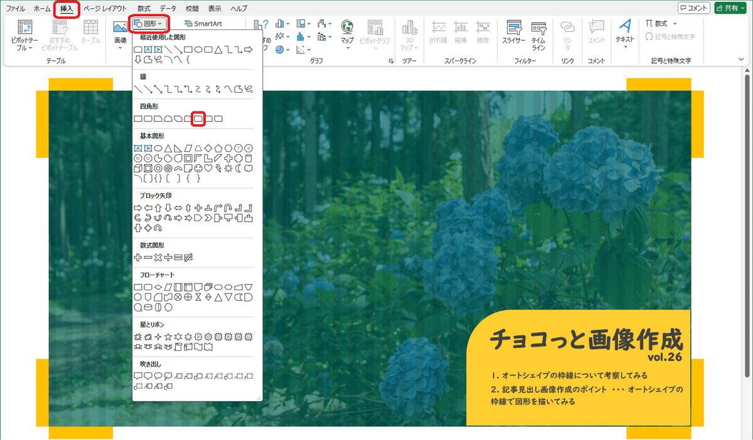Viewport: 753px width, 440px height.
Task: Open the PivotTable tool
Action: 25,36
